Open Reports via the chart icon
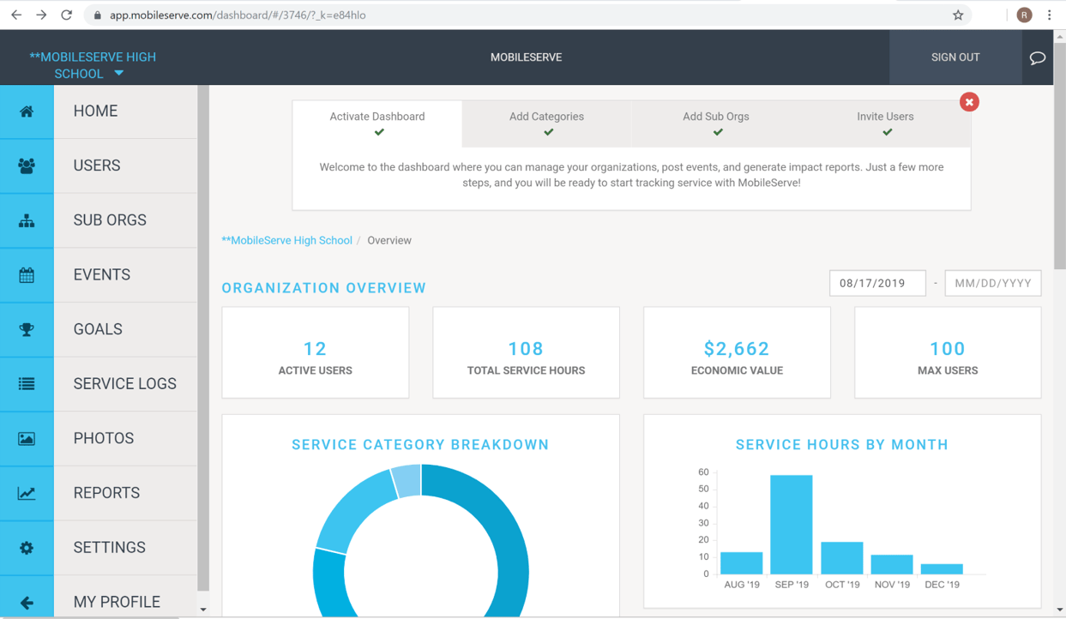 pyautogui.click(x=27, y=493)
